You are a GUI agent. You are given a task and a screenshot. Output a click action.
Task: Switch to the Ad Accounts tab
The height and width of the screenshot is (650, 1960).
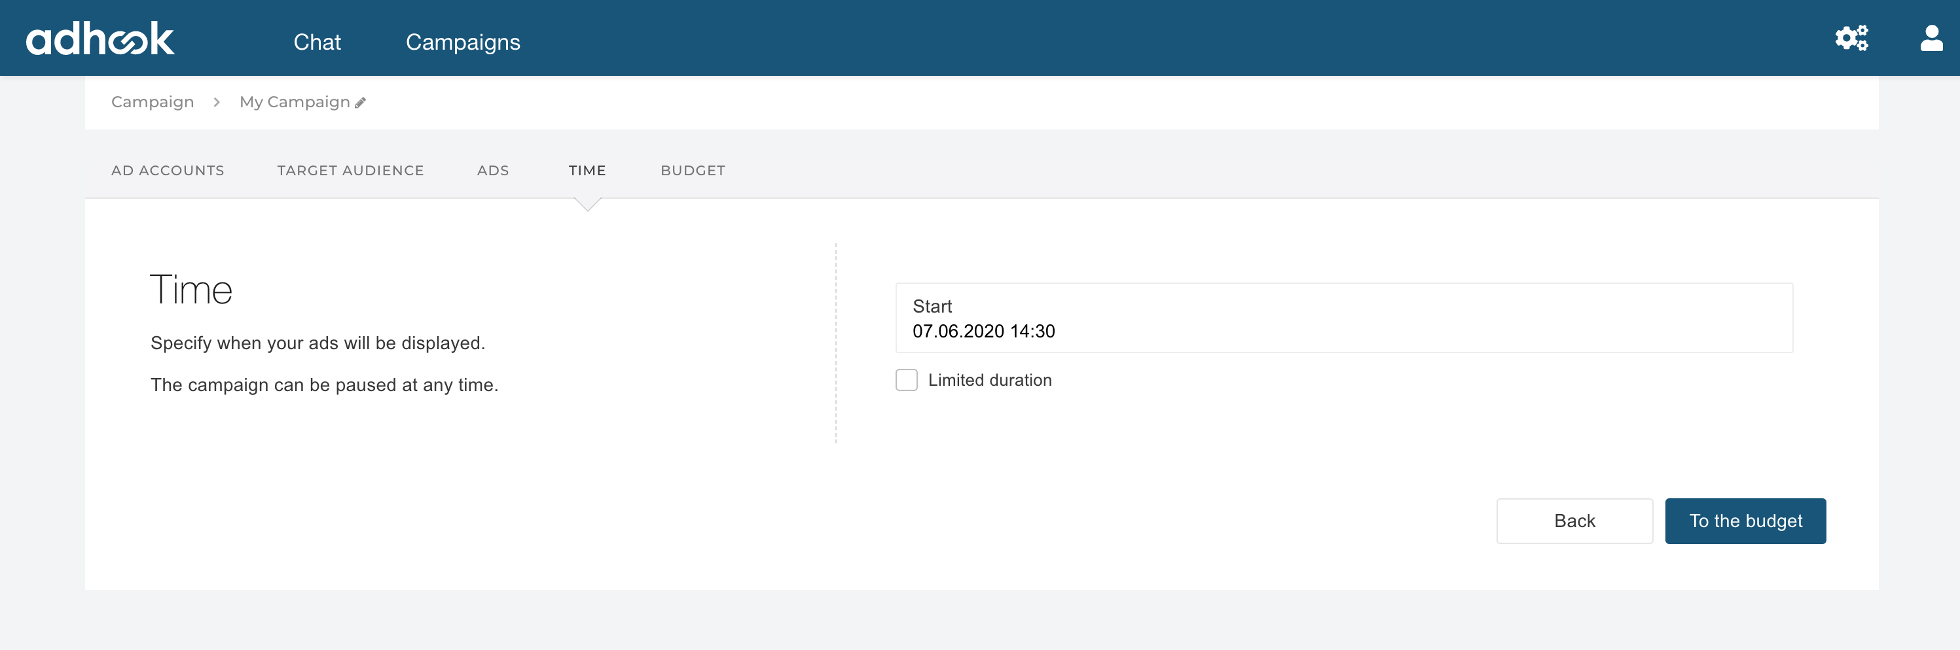pyautogui.click(x=168, y=170)
